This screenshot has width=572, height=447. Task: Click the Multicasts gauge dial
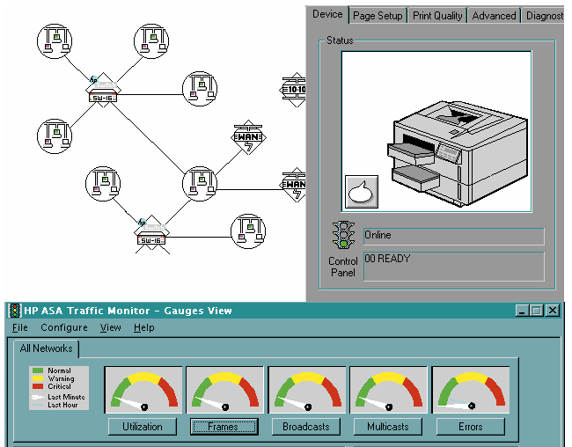tap(388, 390)
